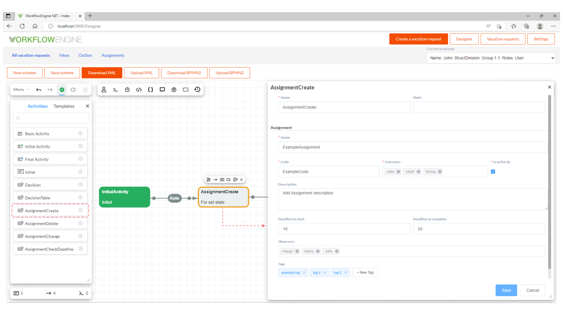Click the + New Tag button

(x=365, y=273)
